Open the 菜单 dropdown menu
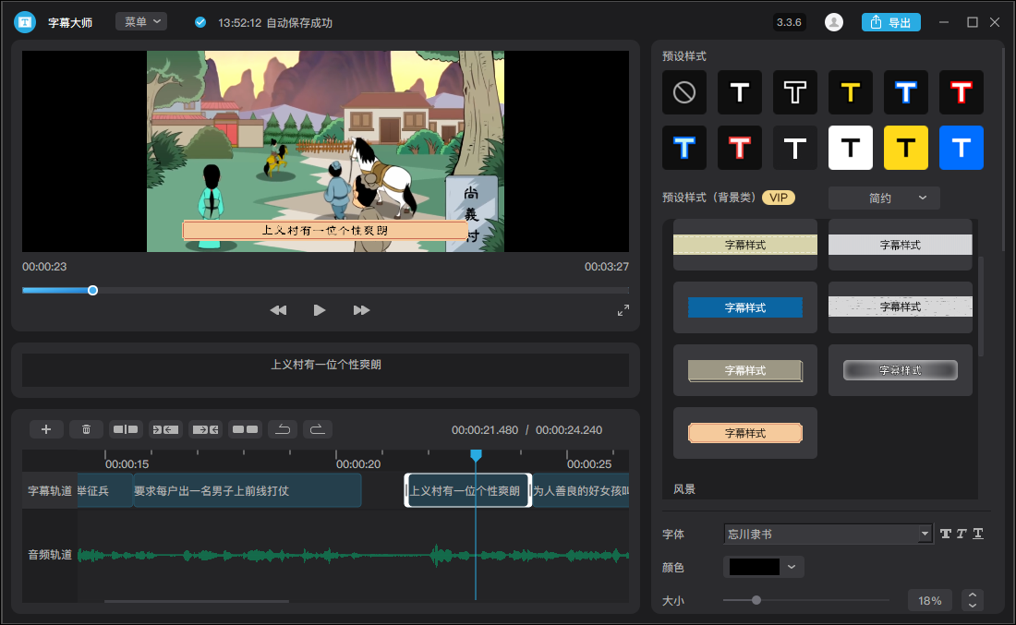This screenshot has height=625, width=1016. (x=141, y=21)
